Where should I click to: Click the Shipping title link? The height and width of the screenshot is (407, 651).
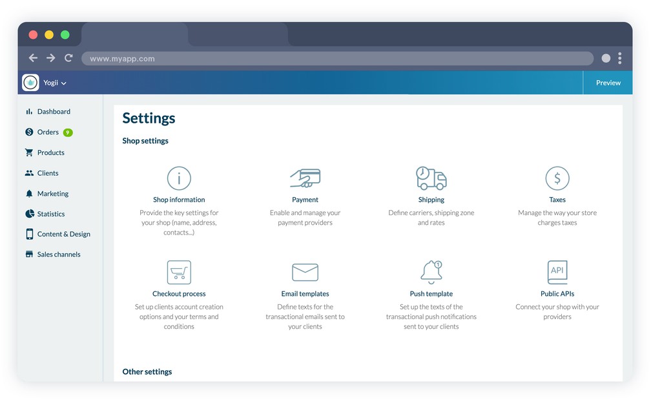point(431,200)
